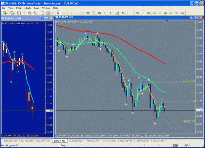Image resolution: width=205 pixels, height=148 pixels.
Task: Open the Tools menu
Action: coord(36,8)
